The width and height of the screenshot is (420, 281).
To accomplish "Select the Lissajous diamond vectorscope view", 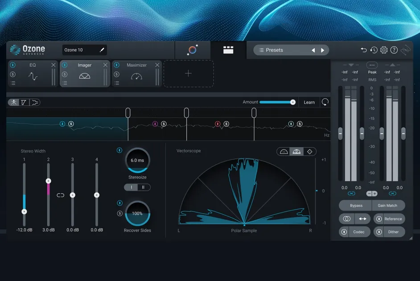I will pos(309,151).
